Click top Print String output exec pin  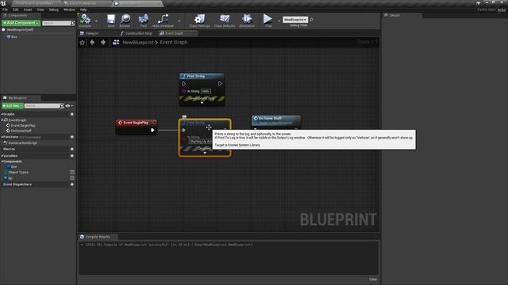(x=220, y=84)
